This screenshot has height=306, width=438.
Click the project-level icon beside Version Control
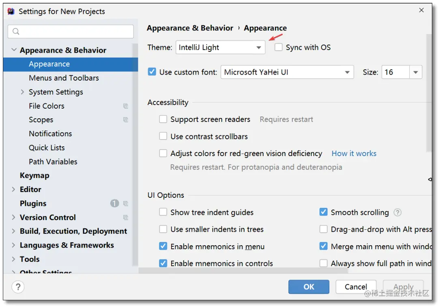pos(126,218)
